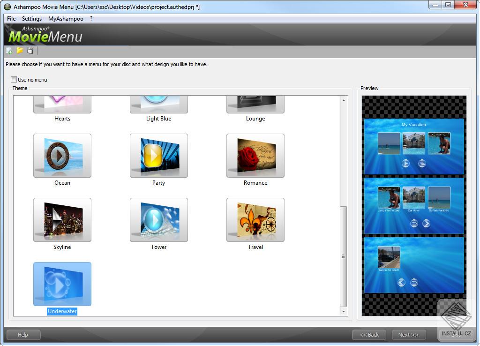Open the File menu
480x346 pixels.
(11, 19)
